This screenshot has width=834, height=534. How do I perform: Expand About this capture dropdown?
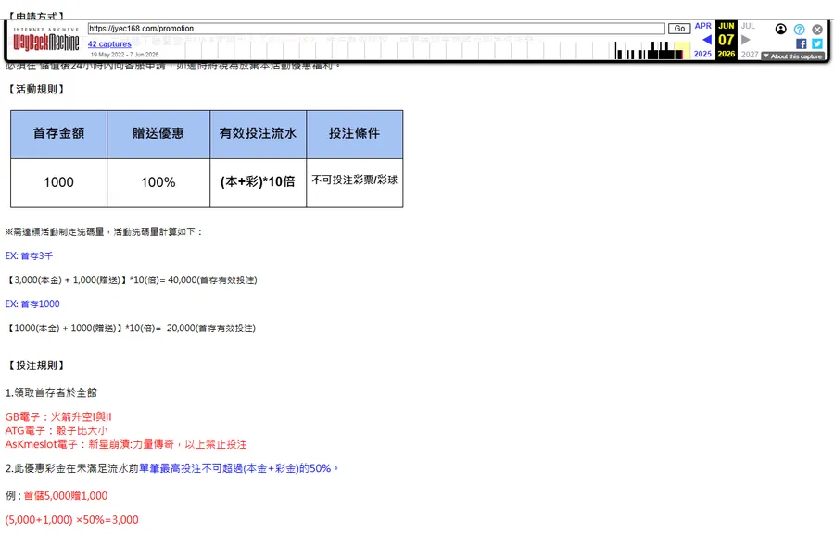792,56
